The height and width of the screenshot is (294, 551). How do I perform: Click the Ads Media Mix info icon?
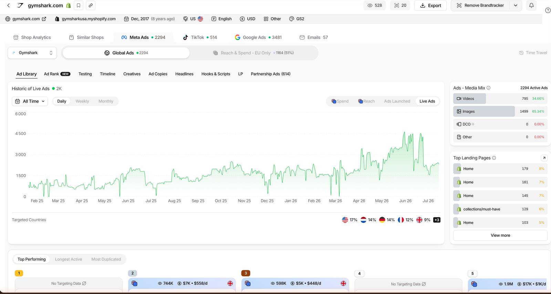tap(488, 88)
